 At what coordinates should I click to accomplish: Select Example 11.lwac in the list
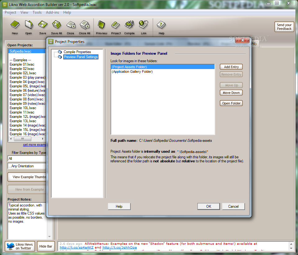coord(27,112)
